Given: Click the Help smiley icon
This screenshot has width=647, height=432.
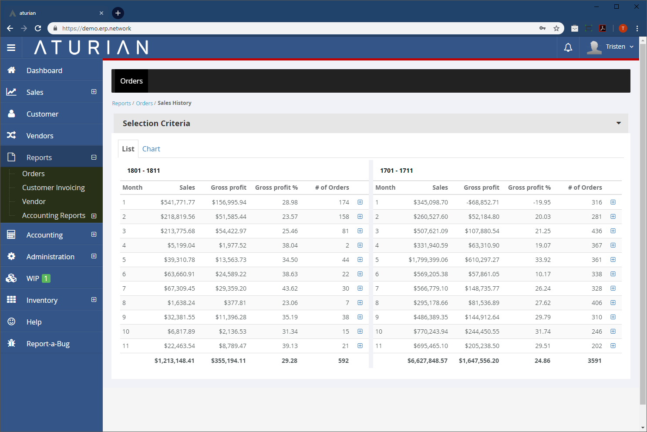Looking at the screenshot, I should pos(12,321).
